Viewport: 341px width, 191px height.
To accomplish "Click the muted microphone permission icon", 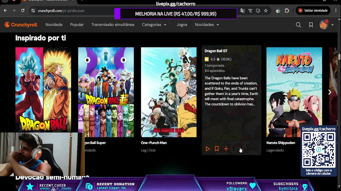I will pyautogui.click(x=250, y=11).
